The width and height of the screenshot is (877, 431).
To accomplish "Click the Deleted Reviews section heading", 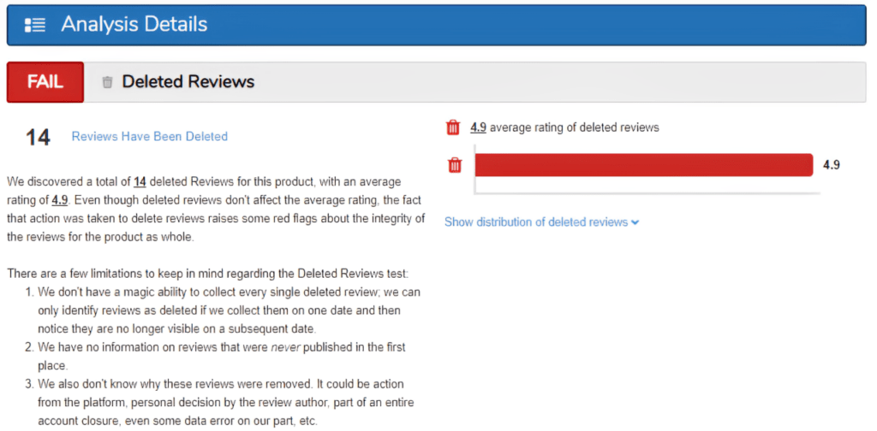I will coord(188,82).
